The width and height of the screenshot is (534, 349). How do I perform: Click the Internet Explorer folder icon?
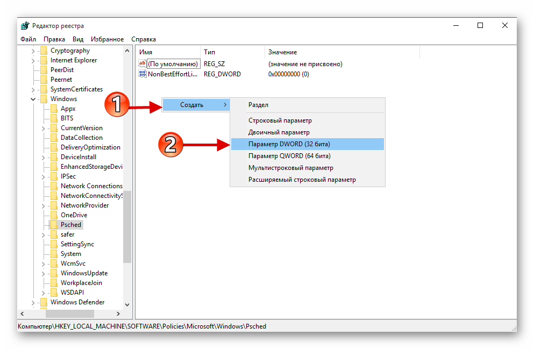(x=44, y=60)
